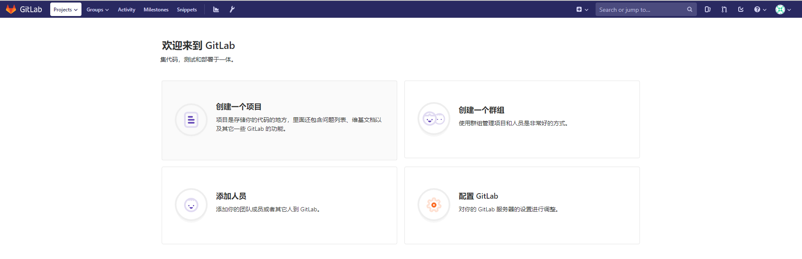Open the To-Do list icon

coord(740,9)
